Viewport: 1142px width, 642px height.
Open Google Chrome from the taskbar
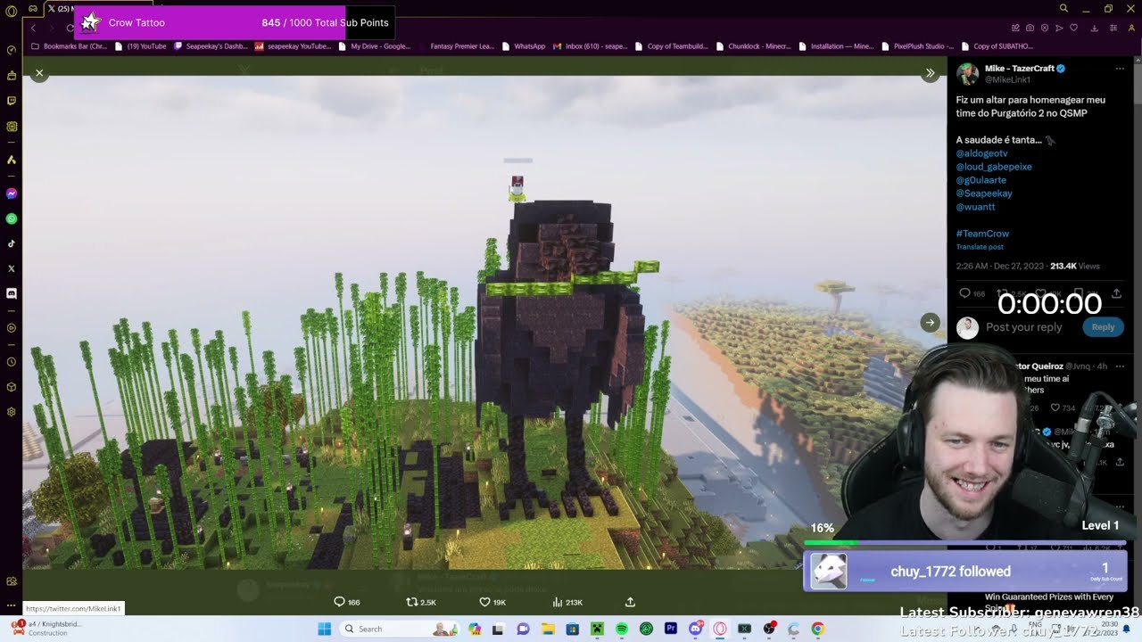817,629
